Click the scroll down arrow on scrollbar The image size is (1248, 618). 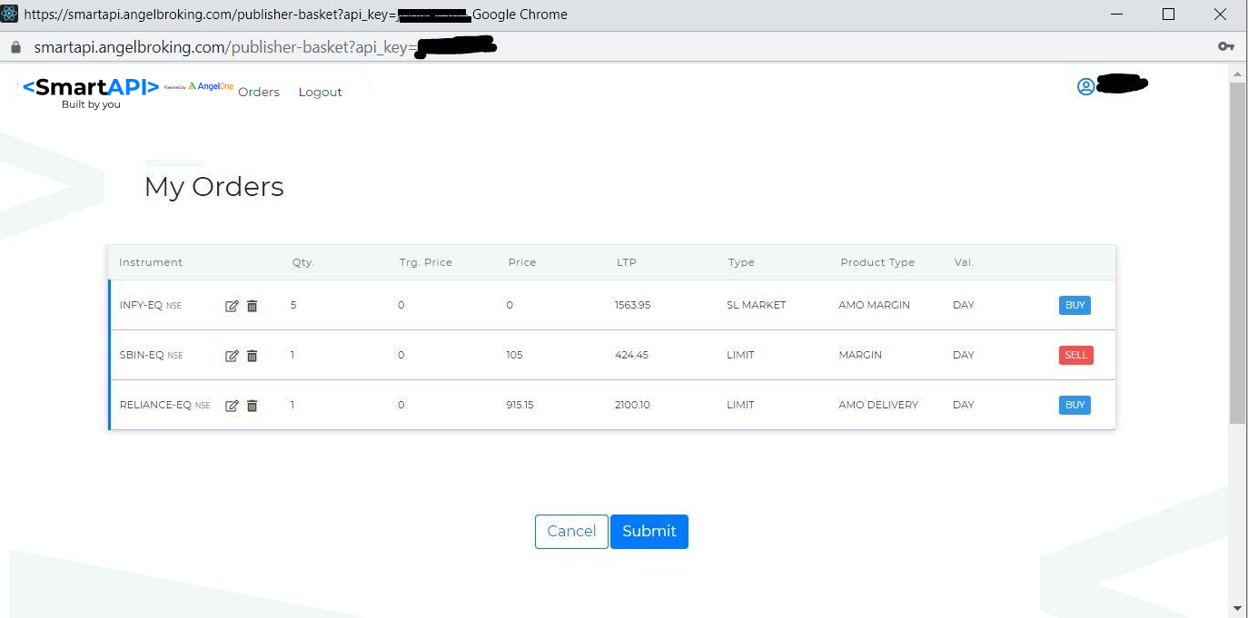(x=1237, y=607)
